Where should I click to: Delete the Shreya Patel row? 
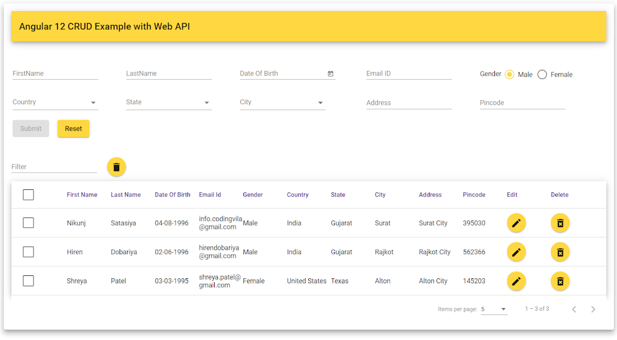pyautogui.click(x=560, y=281)
